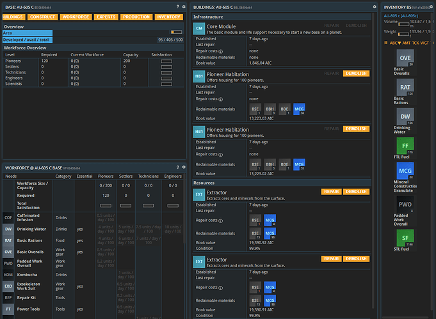Click the inventory Volume capacity bar
Screen dimensions: 436x319
tap(403, 24)
